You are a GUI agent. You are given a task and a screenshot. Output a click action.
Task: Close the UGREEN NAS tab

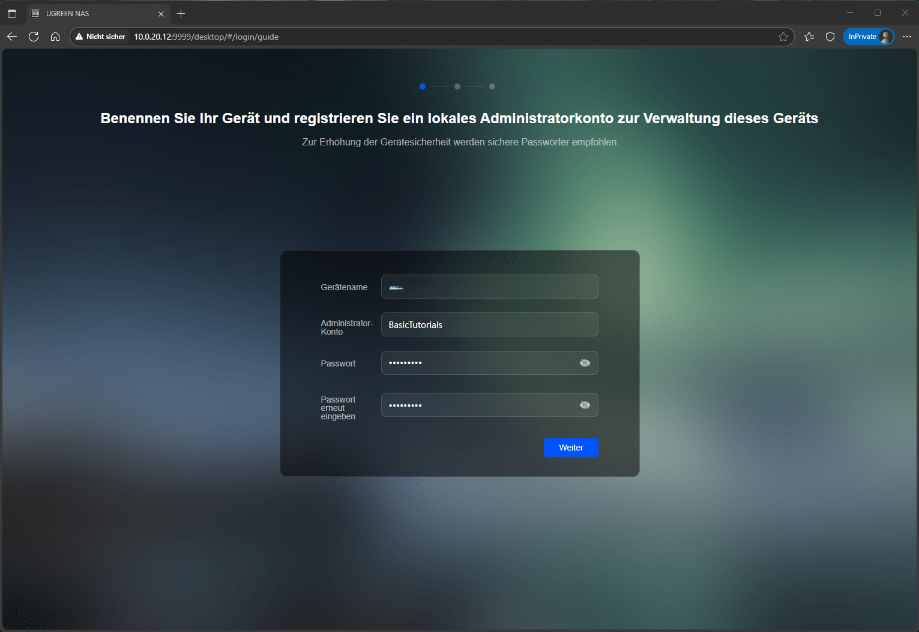click(161, 14)
